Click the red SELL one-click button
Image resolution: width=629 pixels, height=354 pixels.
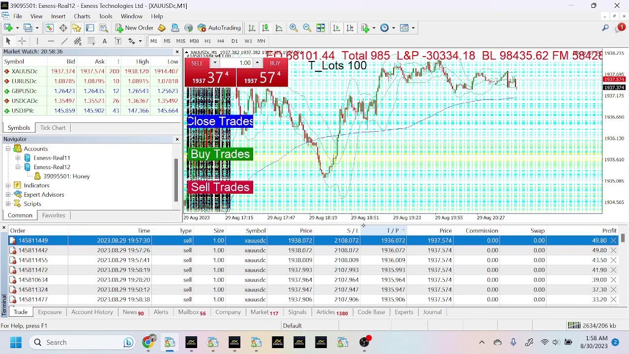[x=197, y=63]
